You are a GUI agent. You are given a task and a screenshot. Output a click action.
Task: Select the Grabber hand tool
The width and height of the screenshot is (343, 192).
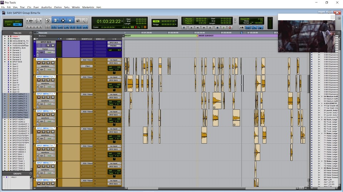(70, 21)
